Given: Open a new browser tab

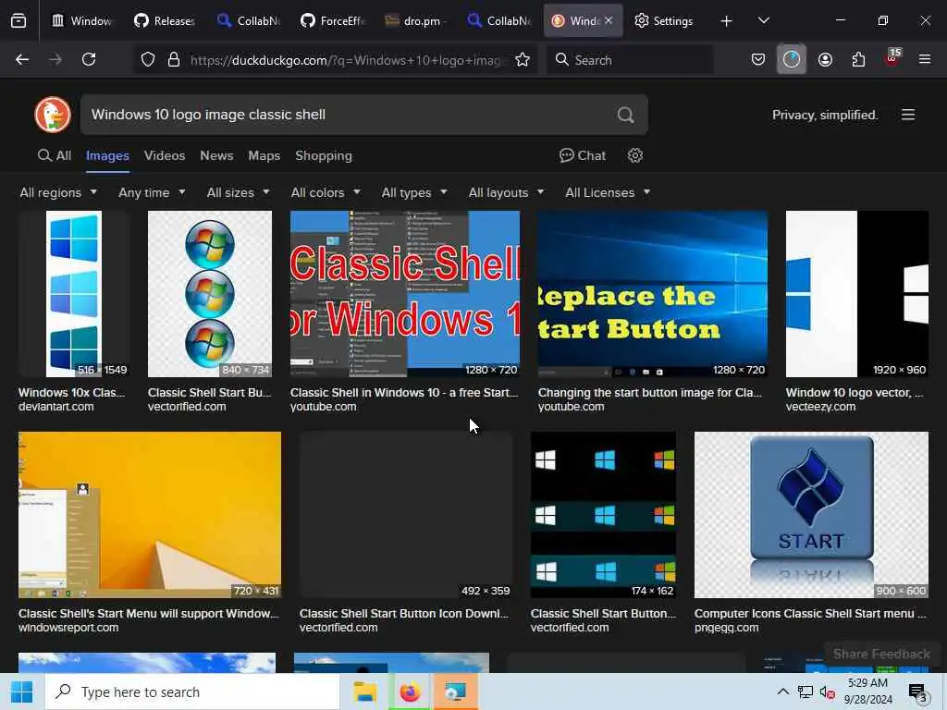Looking at the screenshot, I should (x=727, y=20).
